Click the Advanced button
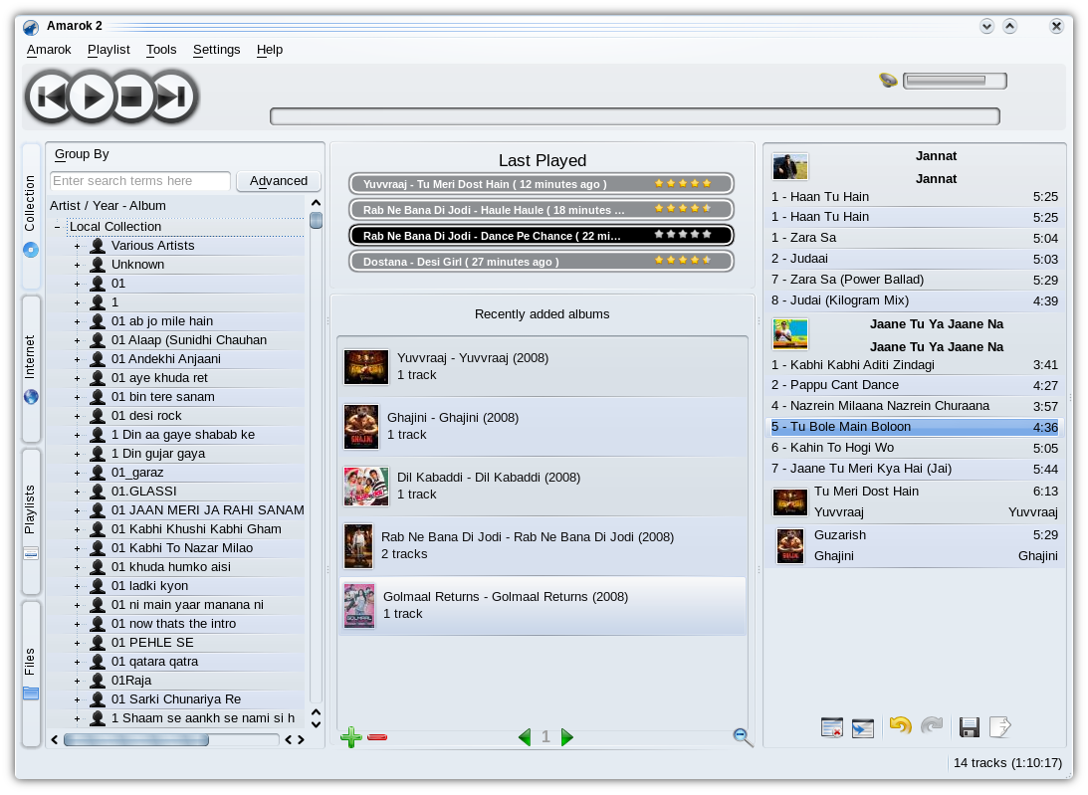This screenshot has height=795, width=1088. [x=279, y=181]
